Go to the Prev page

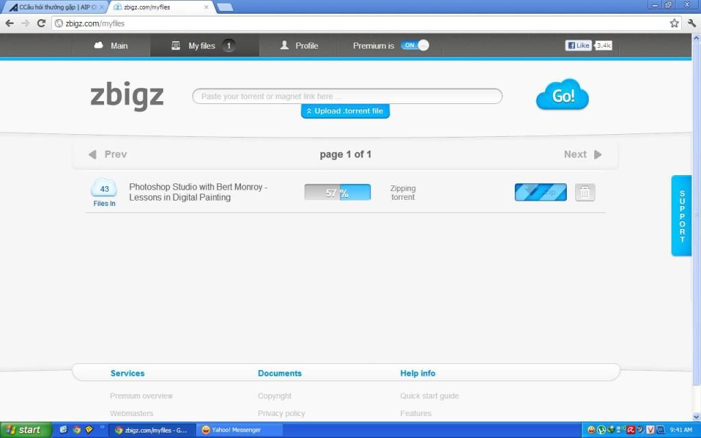pos(107,154)
